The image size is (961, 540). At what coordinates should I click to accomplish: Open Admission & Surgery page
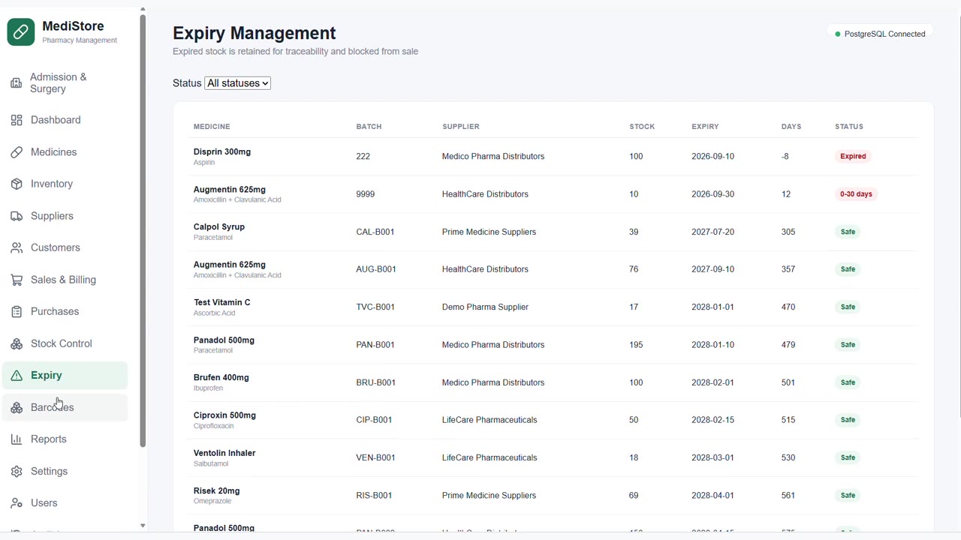coord(65,82)
